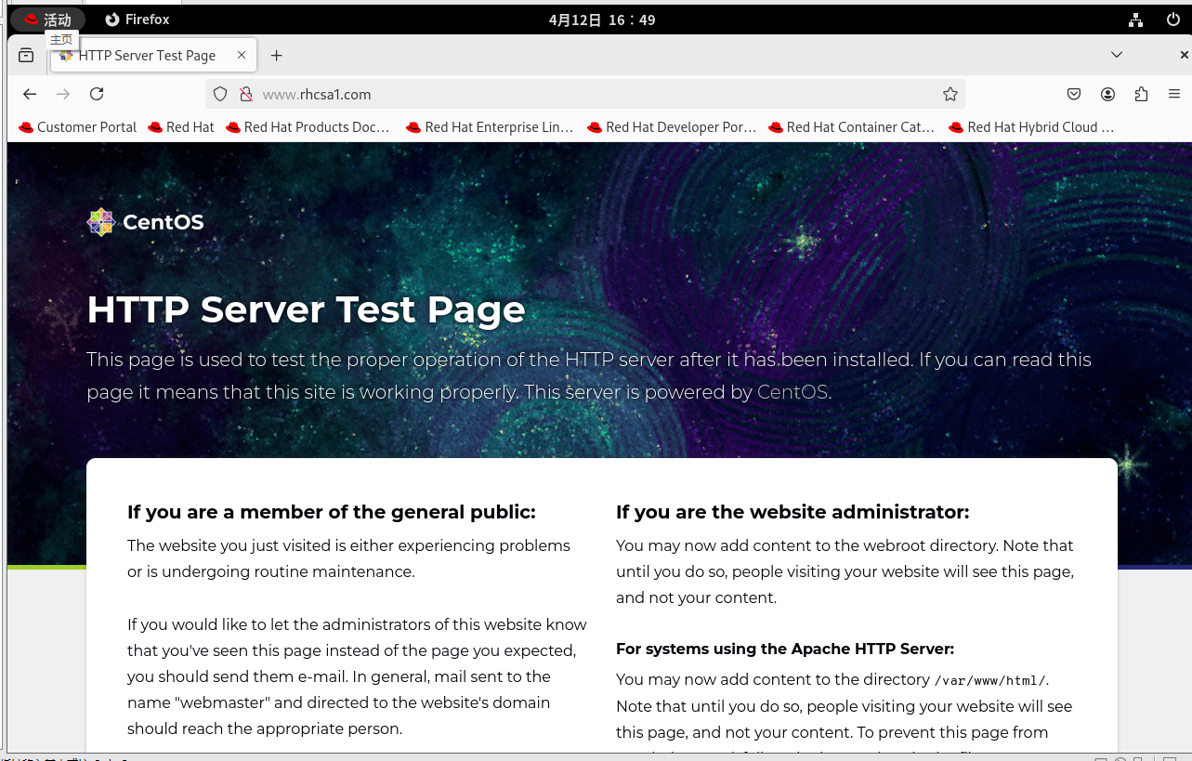
Task: Click the network status icon in top bar
Action: click(x=1135, y=20)
